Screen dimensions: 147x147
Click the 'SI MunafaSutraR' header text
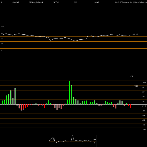pyautogui.click(x=36, y=2)
